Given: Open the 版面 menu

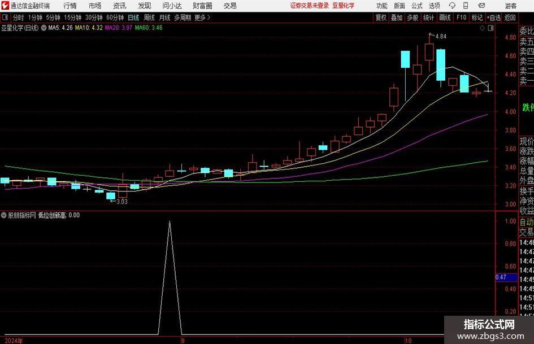Looking at the screenshot, I should coord(399,6).
